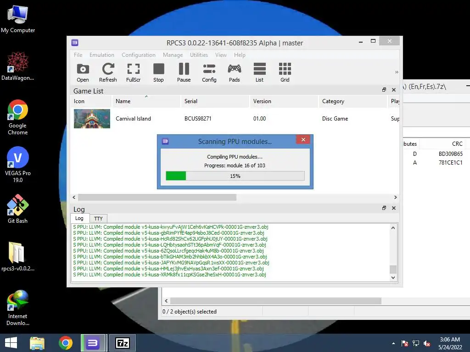Screen dimensions: 470x352
Task: Click the network tray icon
Action: [x=416, y=343]
